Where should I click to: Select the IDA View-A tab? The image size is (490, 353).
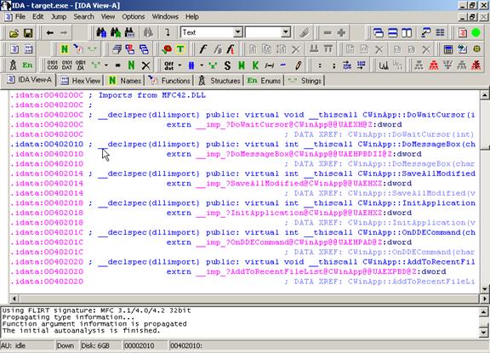click(29, 80)
